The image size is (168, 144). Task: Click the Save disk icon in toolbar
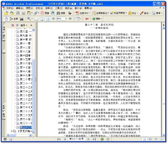pos(18,13)
